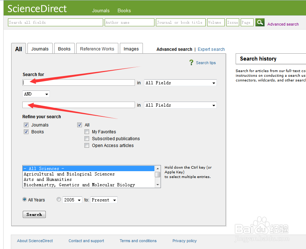
Task: Select 'Arts and Humanities' entry
Action: [89, 179]
